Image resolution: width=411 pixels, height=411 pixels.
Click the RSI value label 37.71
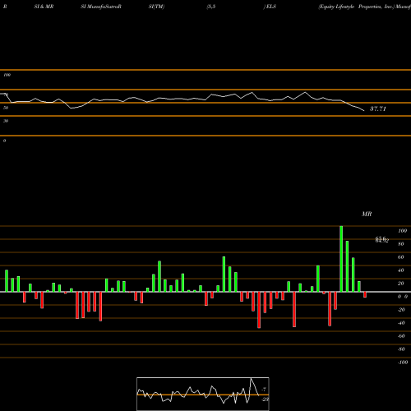378,109
